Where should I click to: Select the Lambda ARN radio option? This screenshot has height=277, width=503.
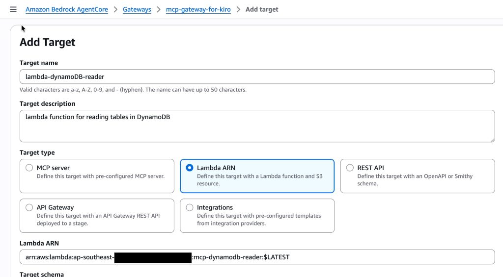pos(190,168)
